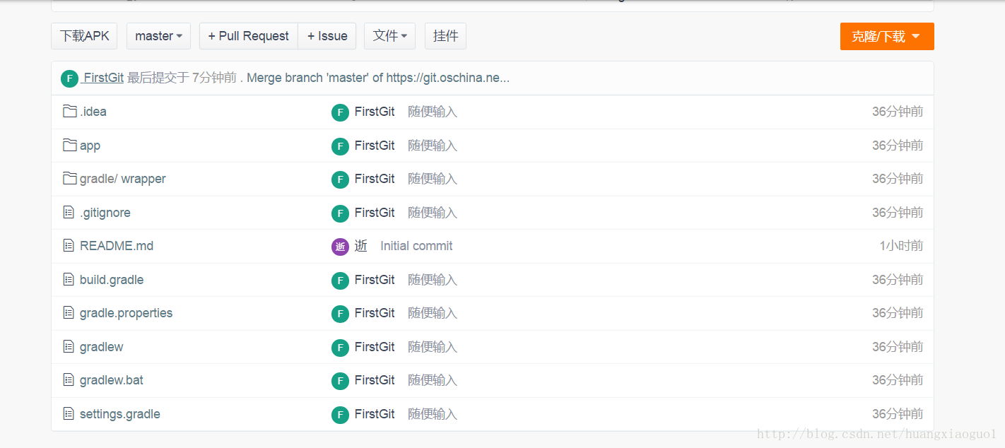
Task: Click the app folder icon
Action: (69, 145)
